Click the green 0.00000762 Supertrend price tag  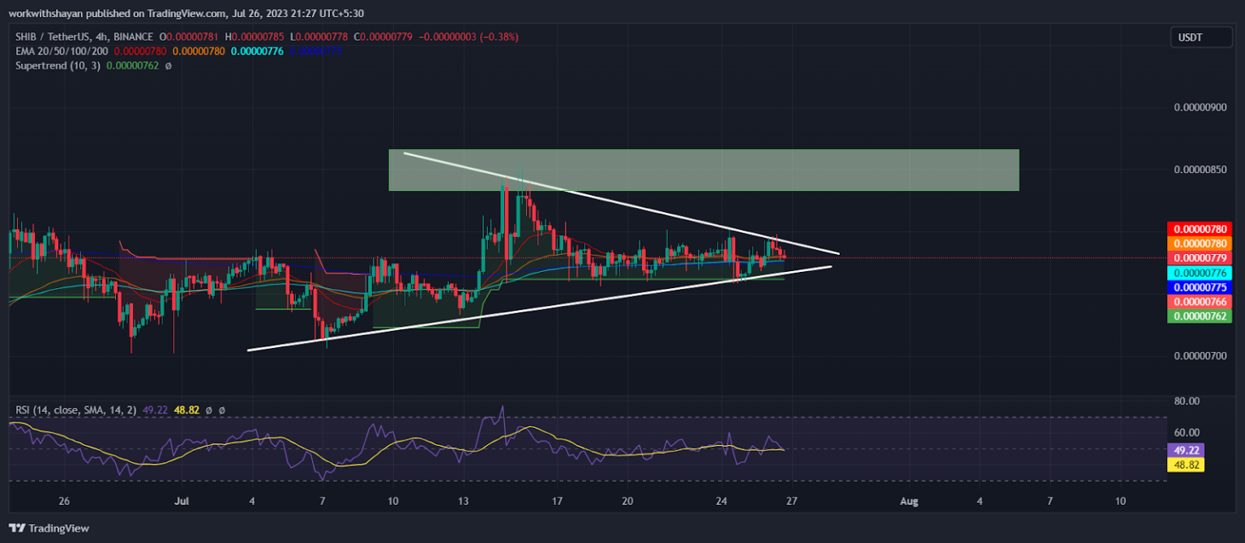[1198, 316]
